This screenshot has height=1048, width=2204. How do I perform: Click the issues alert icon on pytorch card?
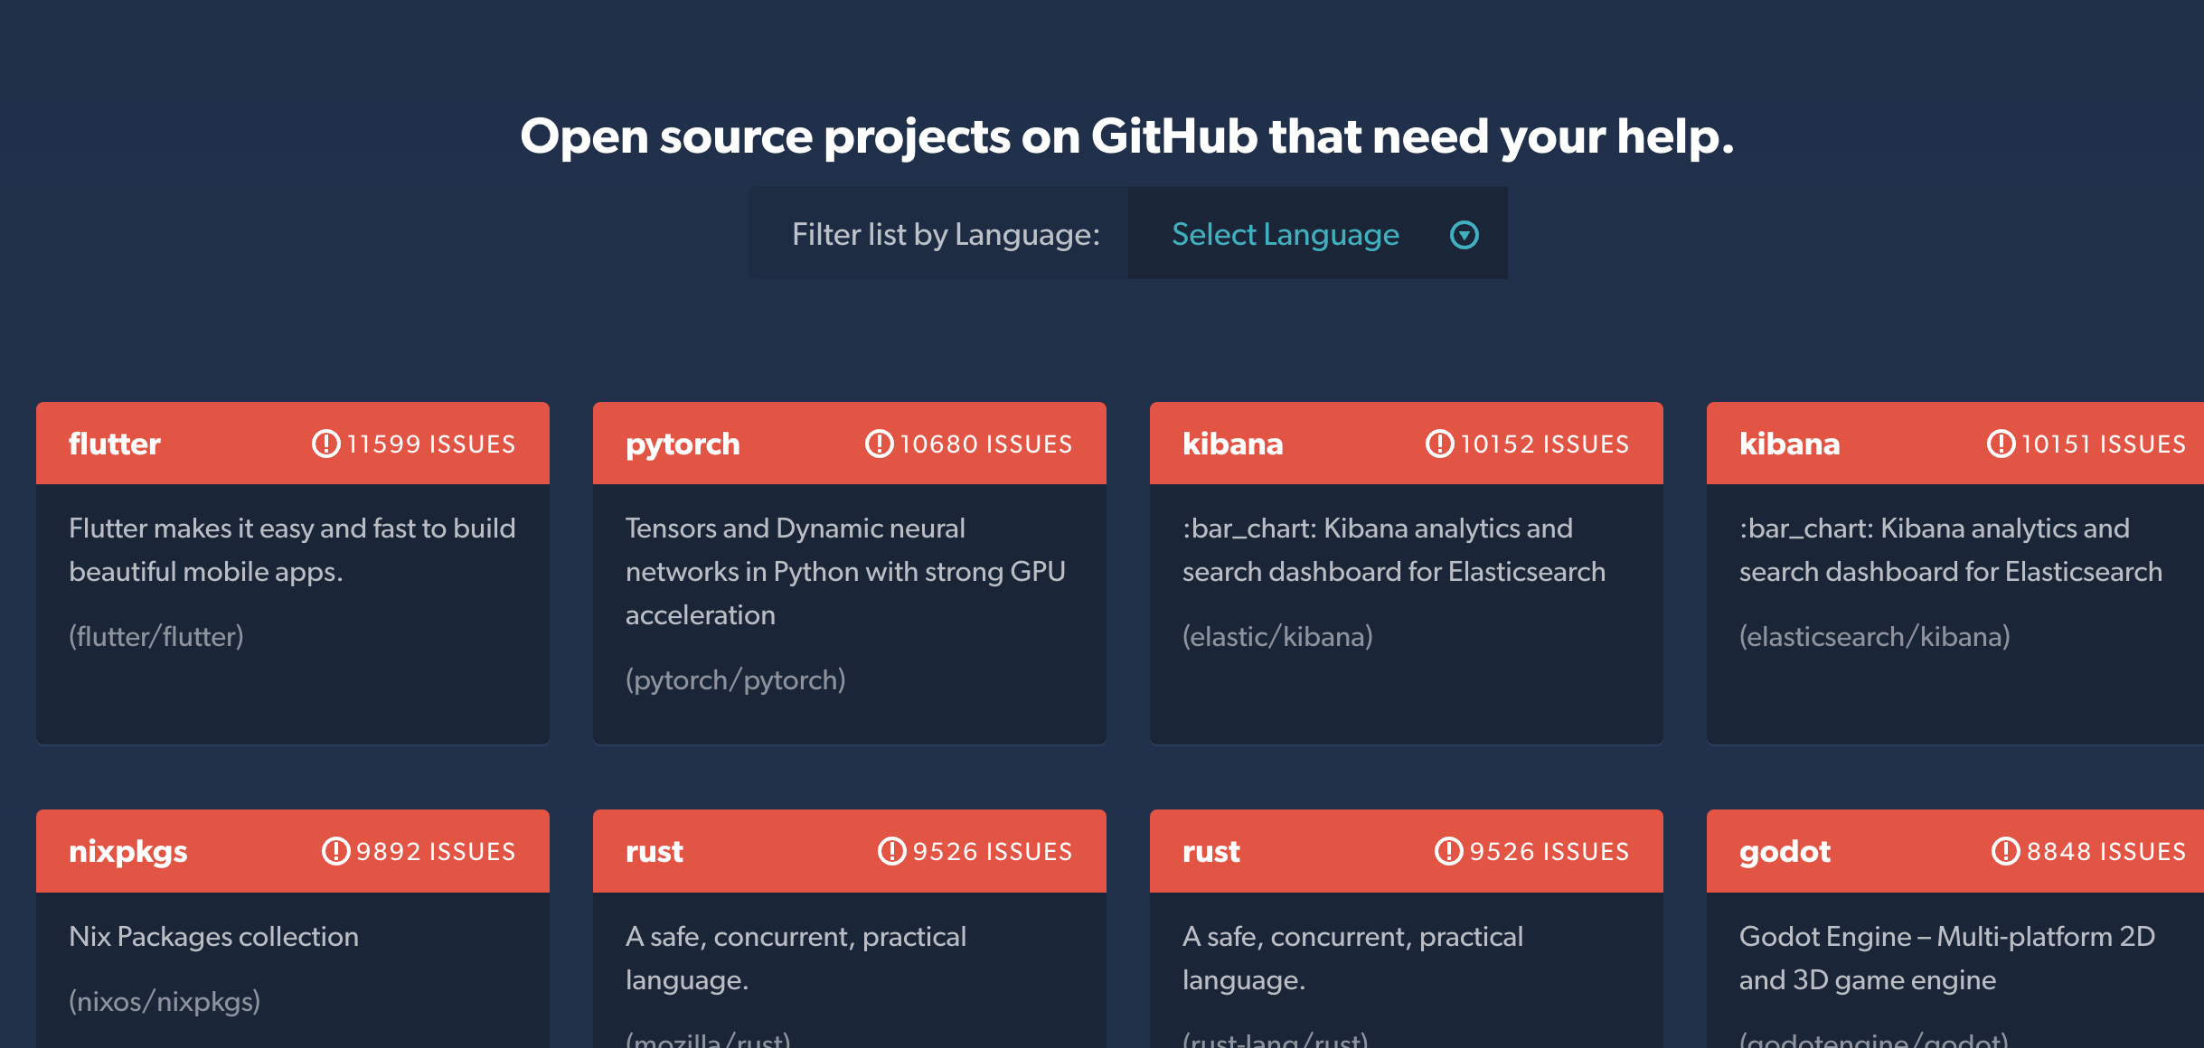coord(879,444)
